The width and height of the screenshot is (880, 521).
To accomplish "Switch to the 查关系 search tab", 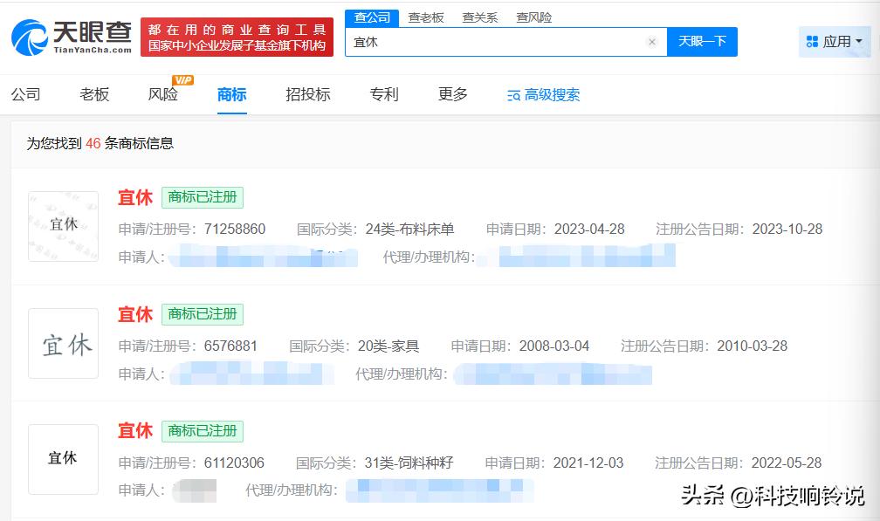I will pyautogui.click(x=480, y=18).
